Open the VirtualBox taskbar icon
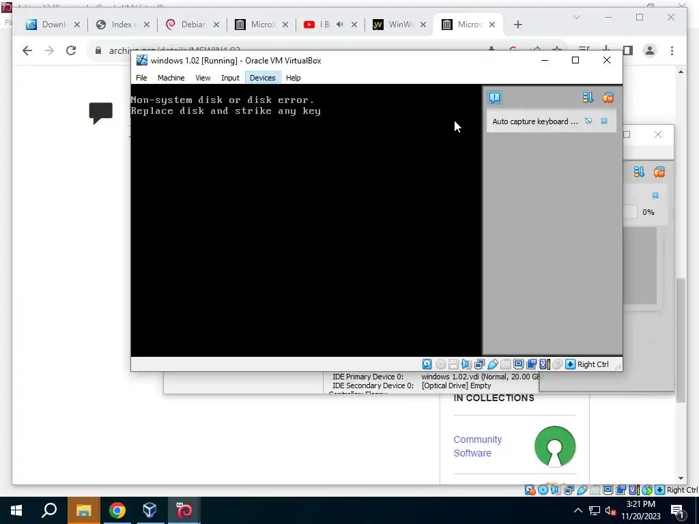699x524 pixels. pyautogui.click(x=149, y=510)
